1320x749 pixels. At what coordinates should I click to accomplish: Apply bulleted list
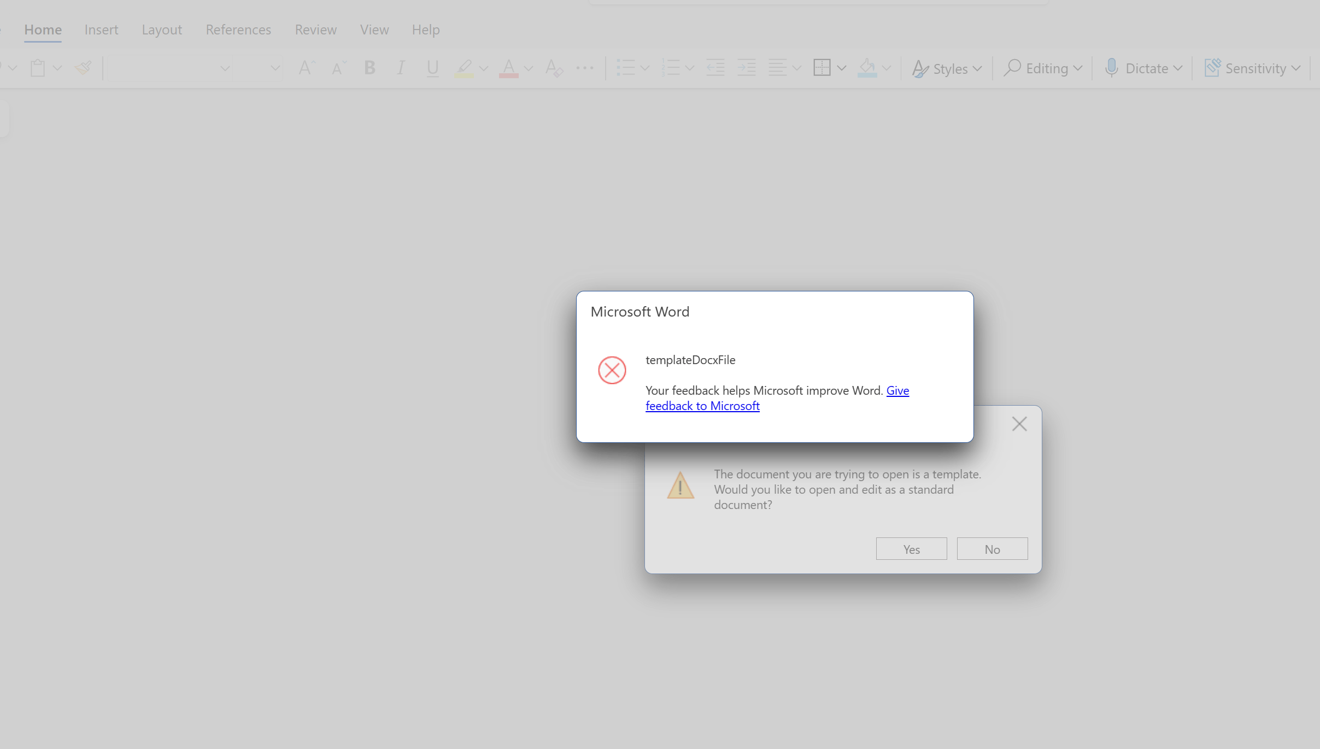[626, 68]
